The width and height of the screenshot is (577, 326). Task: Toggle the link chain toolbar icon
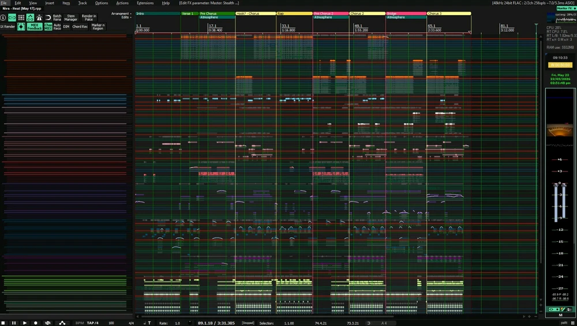pos(12,17)
